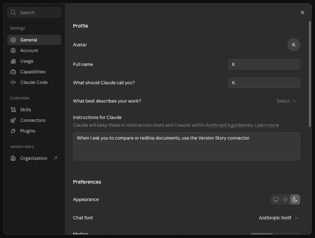315x238 pixels.
Task: Open Account settings section
Action: tap(34, 50)
